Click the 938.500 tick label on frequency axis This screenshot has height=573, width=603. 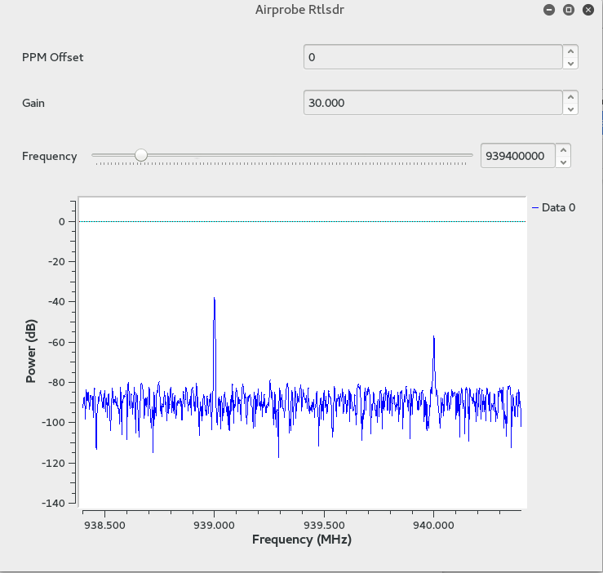pos(104,526)
